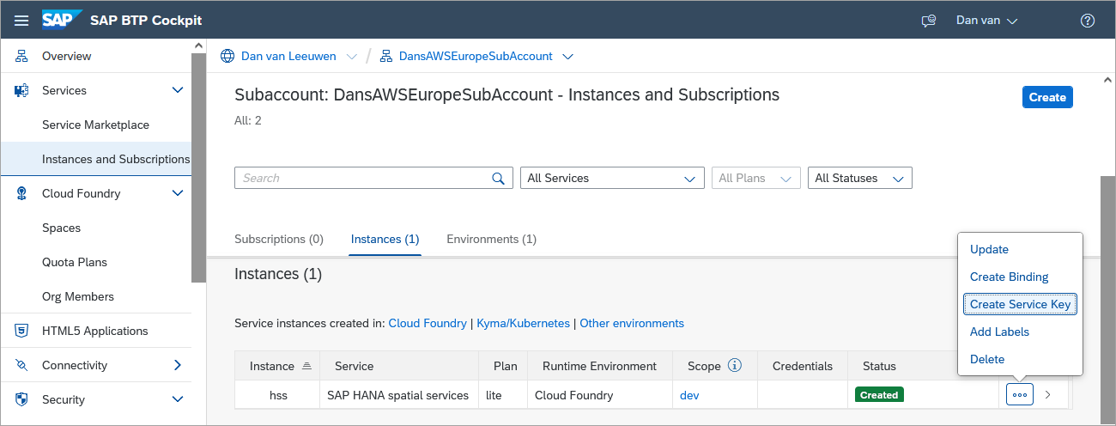This screenshot has width=1116, height=426.
Task: Collapse the Security sidebar section
Action: pyautogui.click(x=178, y=399)
